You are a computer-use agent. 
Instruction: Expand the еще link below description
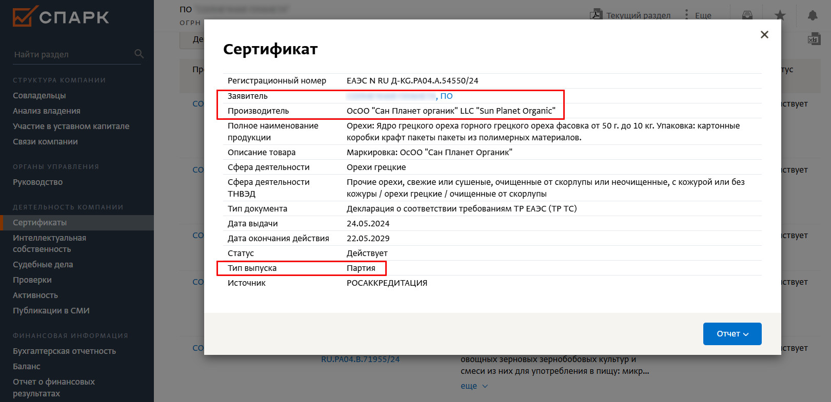pyautogui.click(x=473, y=386)
